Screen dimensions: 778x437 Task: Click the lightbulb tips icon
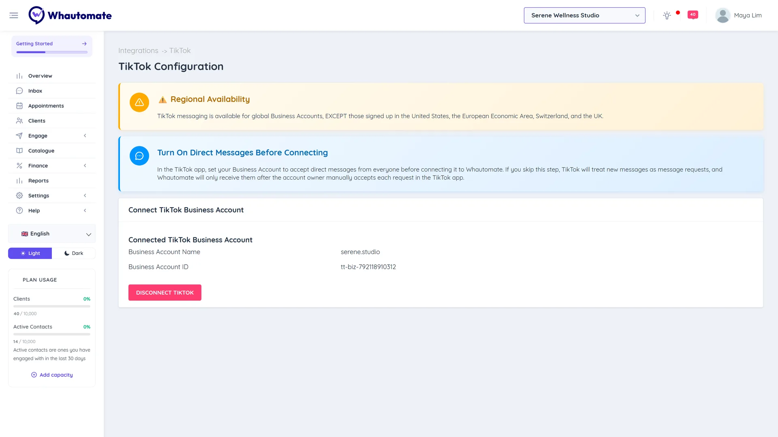click(667, 15)
